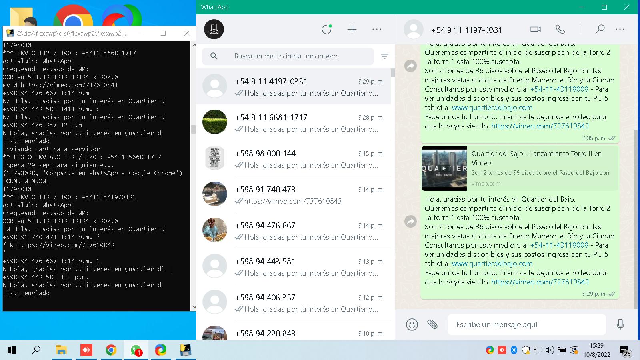The height and width of the screenshot is (360, 640).
Task: Open www.quartierdelbajo.com link in 2:35 message
Action: 492,107
